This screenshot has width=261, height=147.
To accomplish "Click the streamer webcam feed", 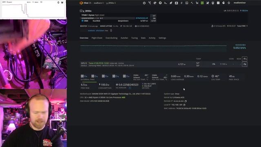I will [33, 118].
